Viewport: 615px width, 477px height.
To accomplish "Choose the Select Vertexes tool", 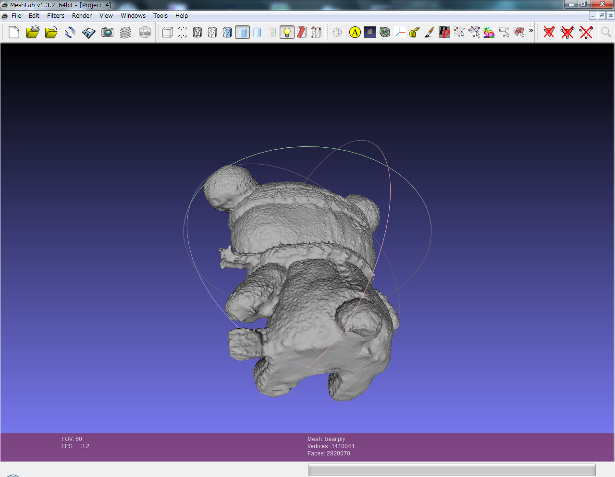I will coord(504,32).
